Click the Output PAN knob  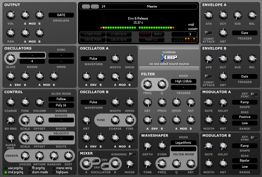click(x=11, y=33)
